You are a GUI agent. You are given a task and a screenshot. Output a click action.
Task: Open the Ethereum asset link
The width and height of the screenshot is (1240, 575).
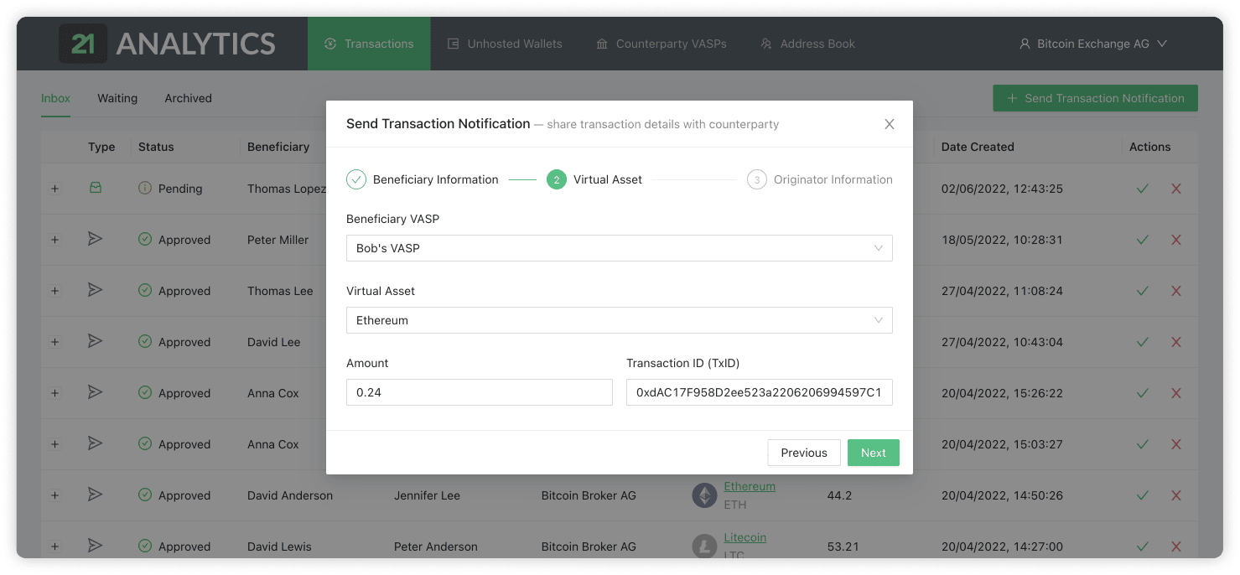[750, 486]
